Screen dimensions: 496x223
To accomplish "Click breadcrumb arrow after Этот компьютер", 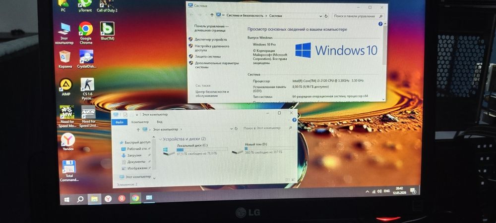I will 181,130.
